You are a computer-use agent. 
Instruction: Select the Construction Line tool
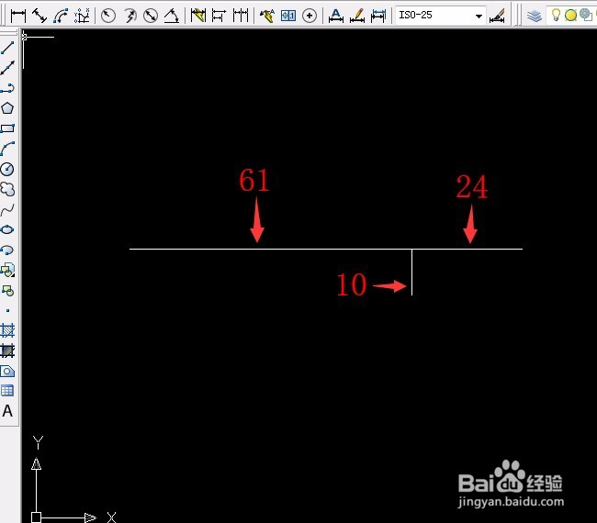pos(7,68)
